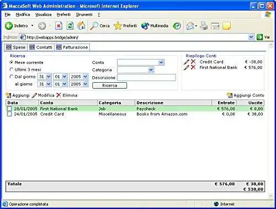Open the Modifica menu
Screen dimensions: 276x209
23,14
